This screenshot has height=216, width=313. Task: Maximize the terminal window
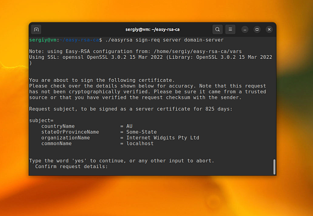[257, 29]
